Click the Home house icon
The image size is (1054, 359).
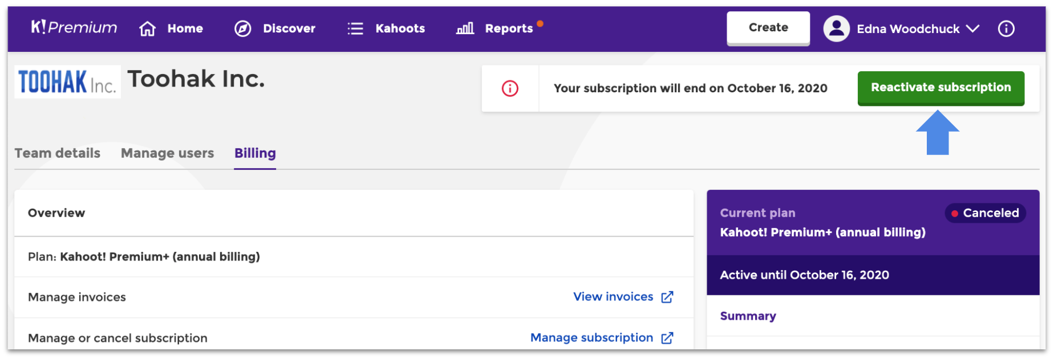[x=148, y=28]
